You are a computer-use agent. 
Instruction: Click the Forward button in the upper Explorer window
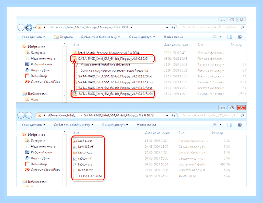tap(29, 27)
